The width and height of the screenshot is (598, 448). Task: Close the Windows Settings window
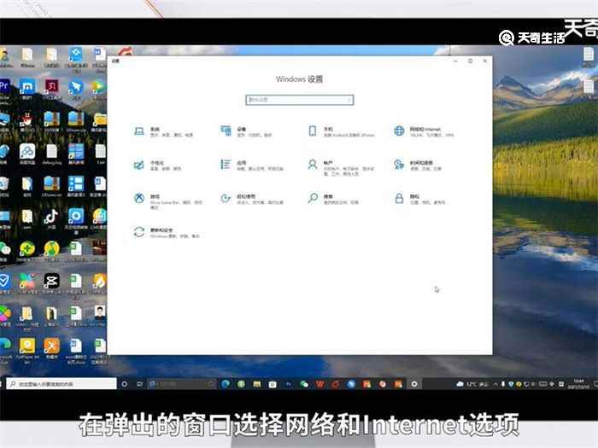click(485, 61)
